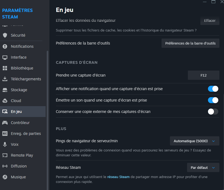Click the F12 screenshot keybind field

203,75
